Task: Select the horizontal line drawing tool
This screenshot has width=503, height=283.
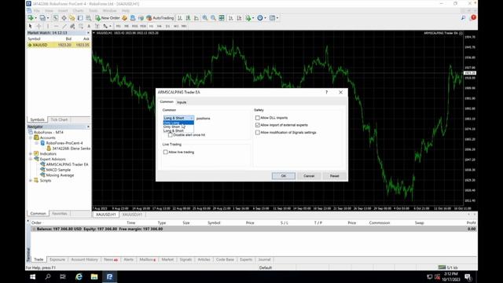Action: (56, 26)
